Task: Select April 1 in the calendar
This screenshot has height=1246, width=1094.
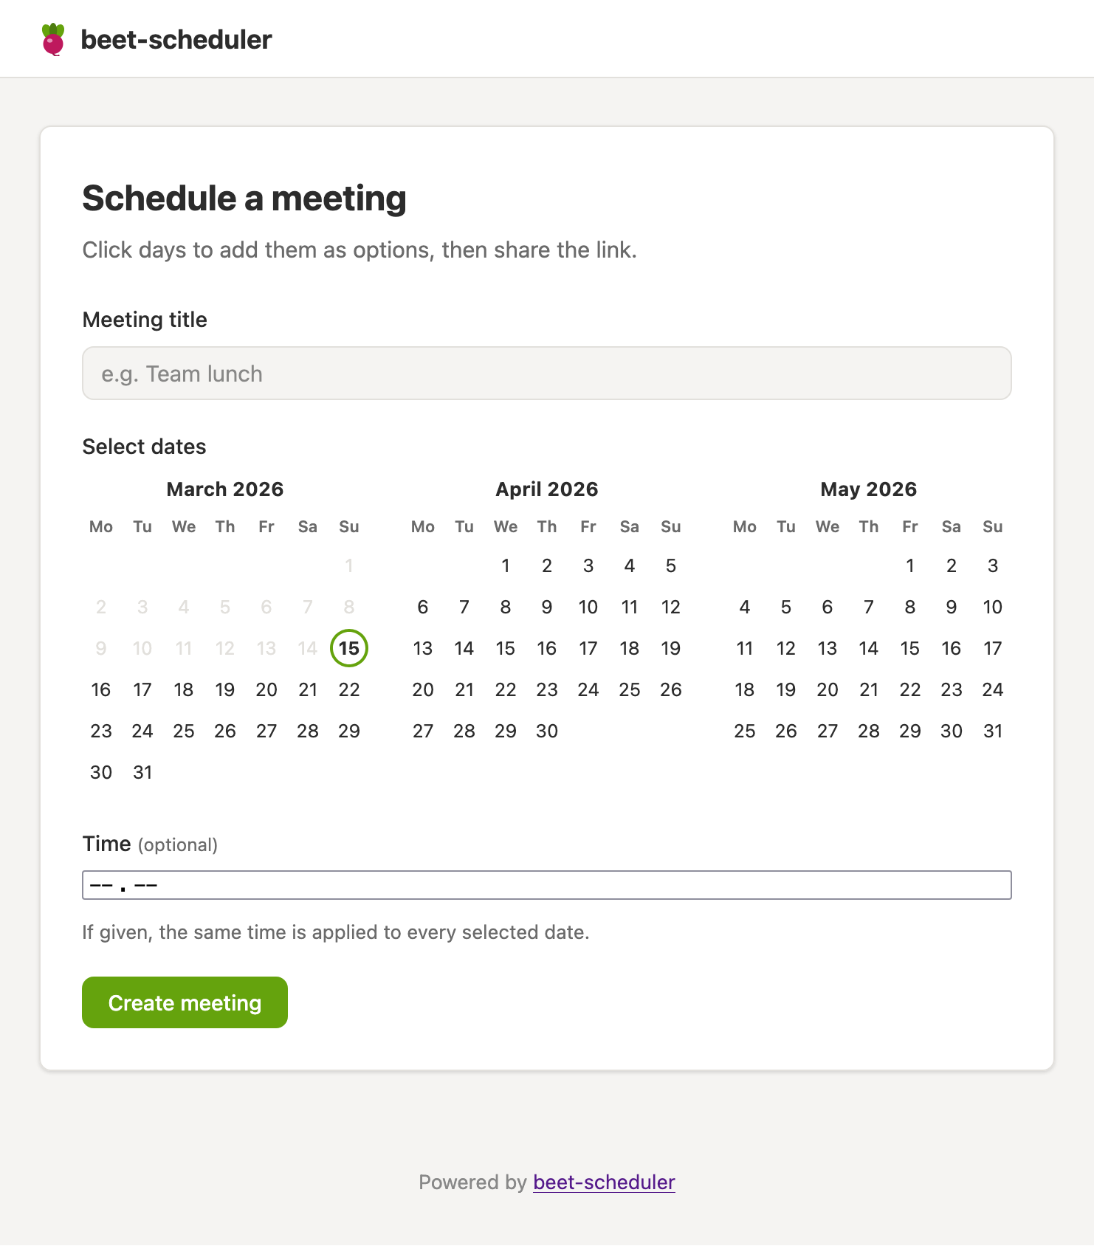Action: [x=506, y=565]
